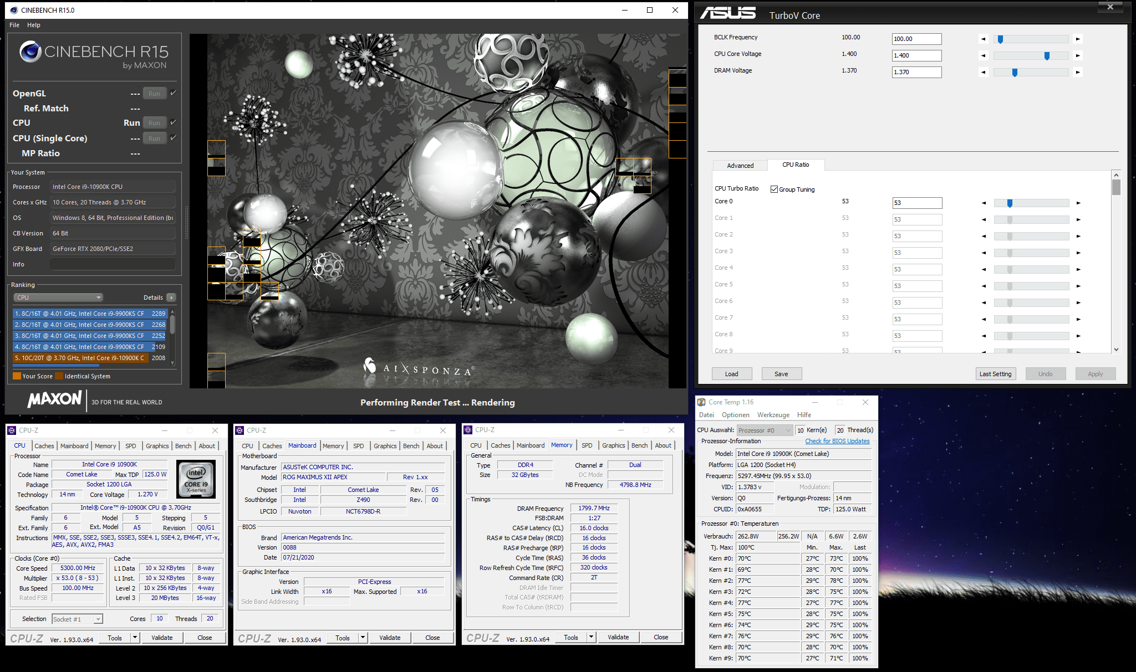This screenshot has width=1136, height=672.
Task: Click the Core Temp title bar icon
Action: [701, 402]
